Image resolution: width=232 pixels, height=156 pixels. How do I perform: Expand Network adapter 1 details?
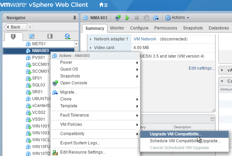coord(91,39)
